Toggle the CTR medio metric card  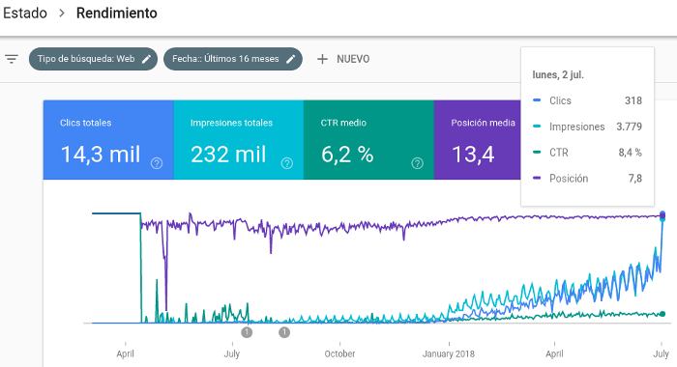[x=368, y=140]
